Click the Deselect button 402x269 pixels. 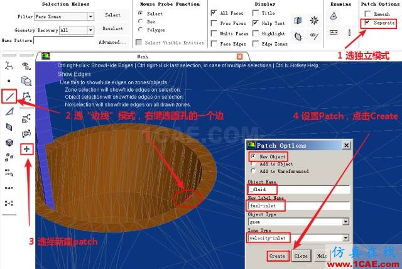112,28
